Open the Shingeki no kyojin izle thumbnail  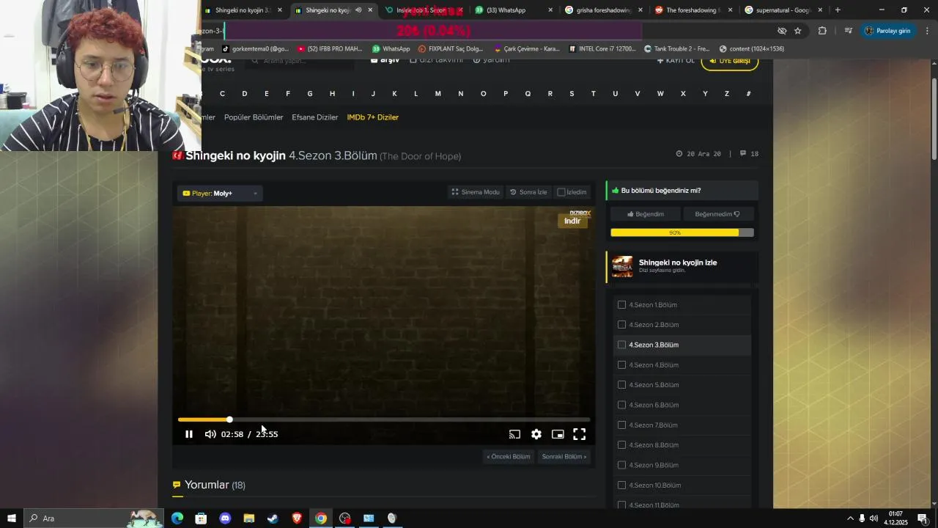pos(622,266)
